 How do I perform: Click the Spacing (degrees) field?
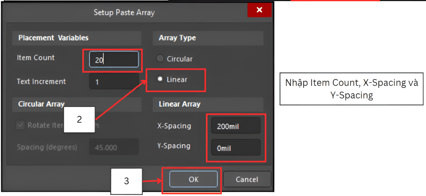point(114,147)
